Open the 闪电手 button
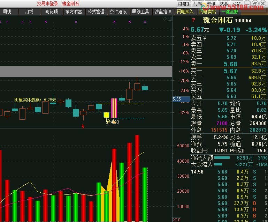Image resolution: width=268 pixels, height=222 pixels. pos(184,3)
